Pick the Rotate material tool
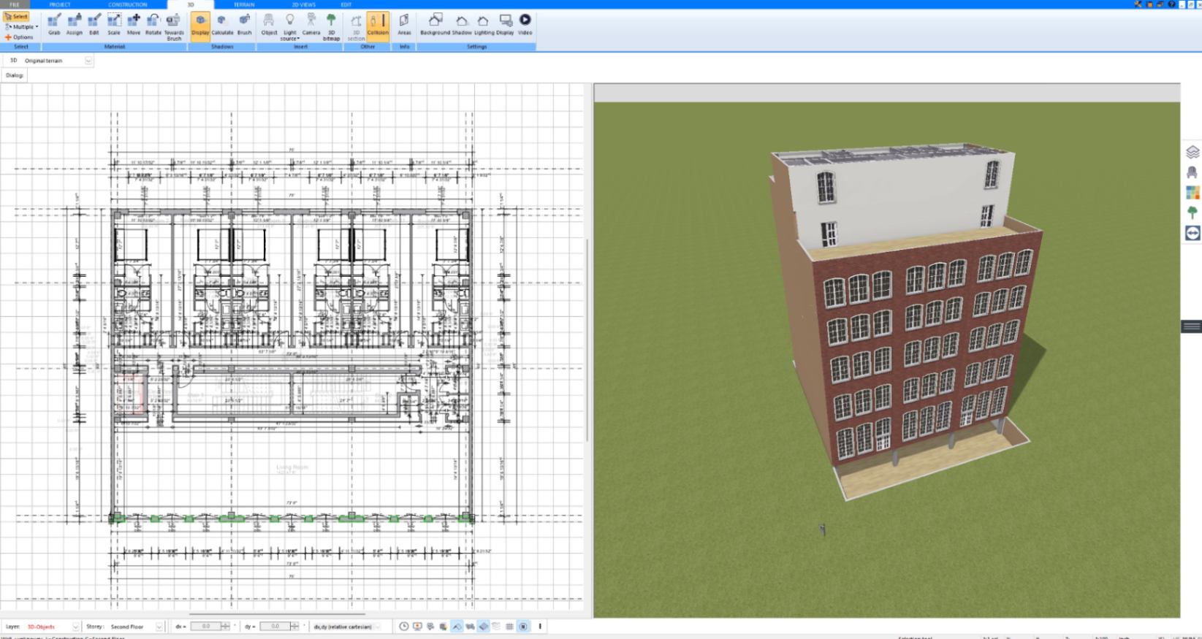The height and width of the screenshot is (639, 1202). coord(153,24)
